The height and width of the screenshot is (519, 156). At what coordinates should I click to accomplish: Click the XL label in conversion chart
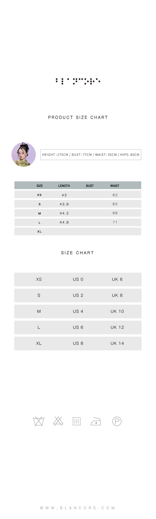[39, 343]
